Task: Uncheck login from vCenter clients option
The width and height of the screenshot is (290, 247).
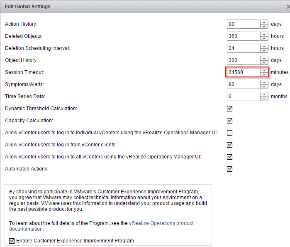Action: click(x=229, y=145)
